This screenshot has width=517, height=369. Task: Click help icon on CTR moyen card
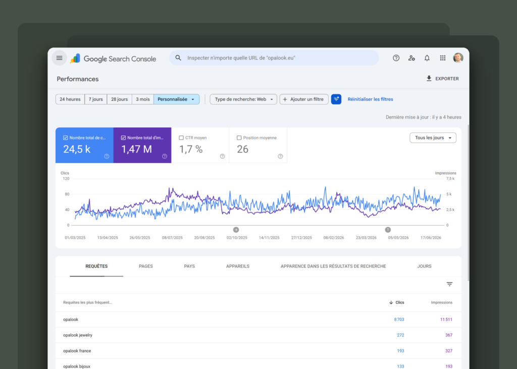click(x=223, y=156)
